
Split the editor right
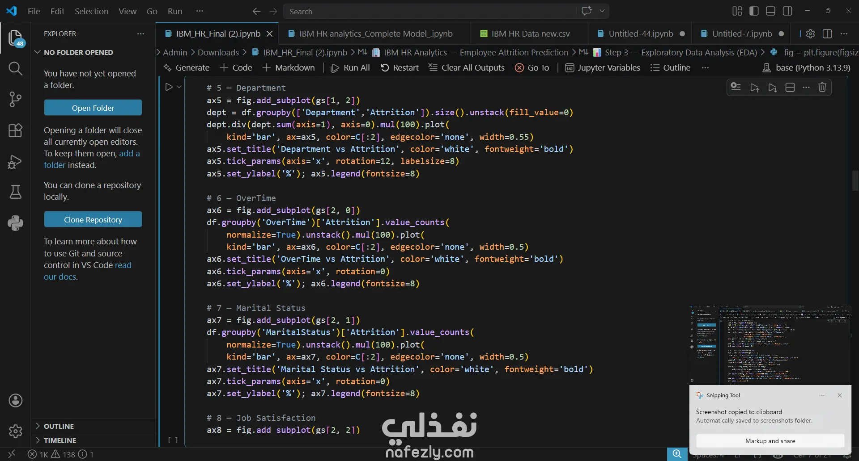(827, 34)
